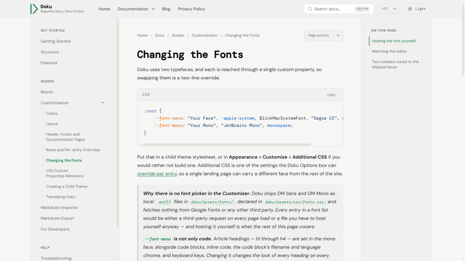Viewport: 465px width, 261px height.
Task: Open Colors under Customization
Action: tap(52, 113)
